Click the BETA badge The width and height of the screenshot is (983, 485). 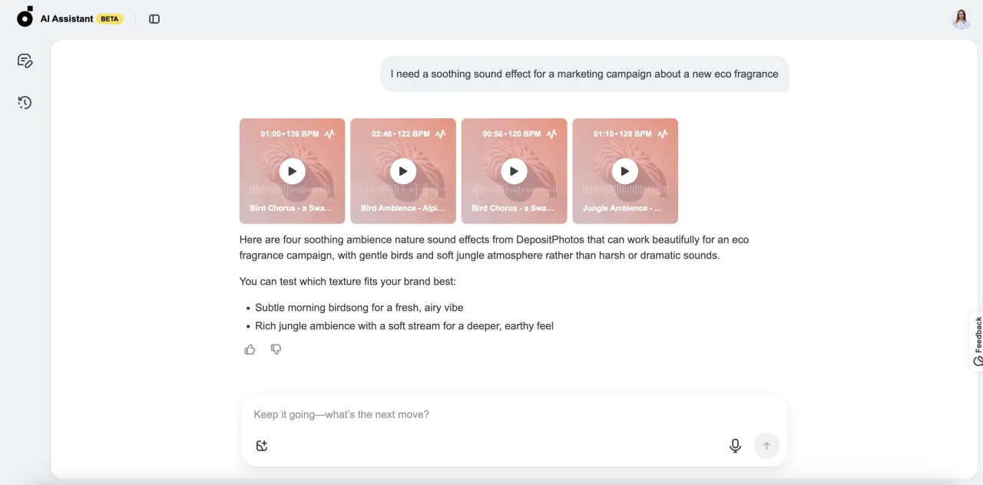click(110, 18)
